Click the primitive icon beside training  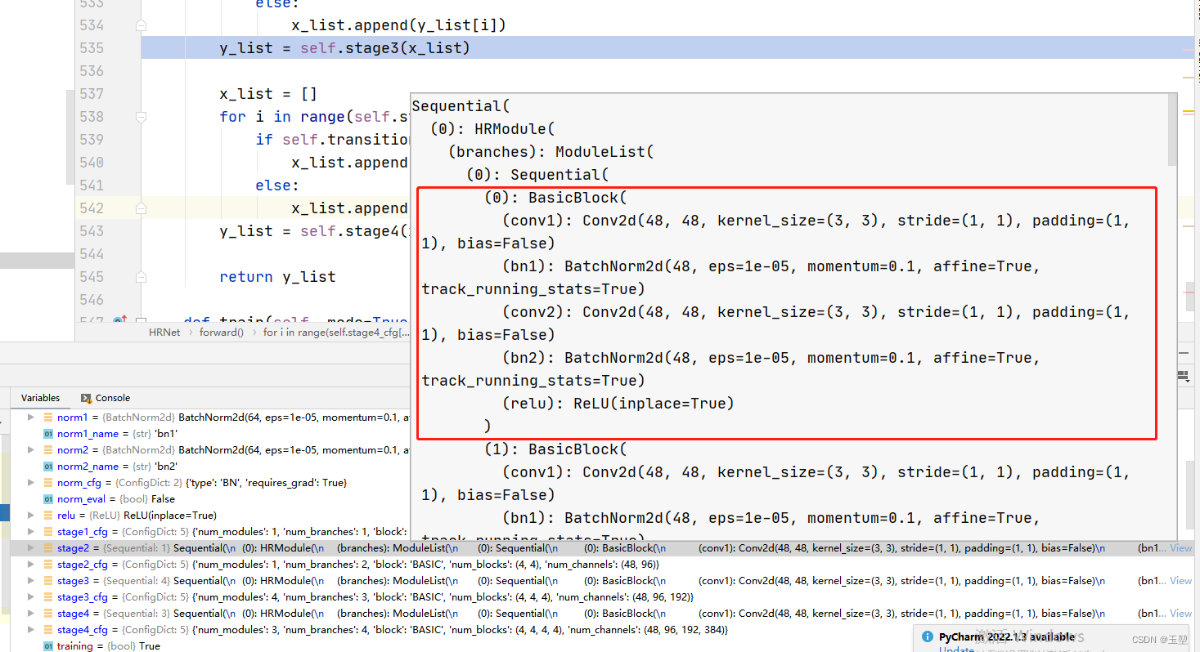pyautogui.click(x=48, y=646)
